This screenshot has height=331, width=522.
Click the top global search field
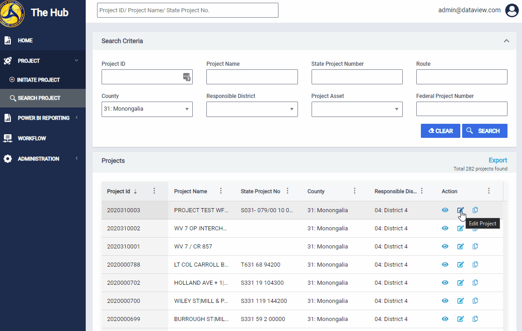pyautogui.click(x=188, y=10)
